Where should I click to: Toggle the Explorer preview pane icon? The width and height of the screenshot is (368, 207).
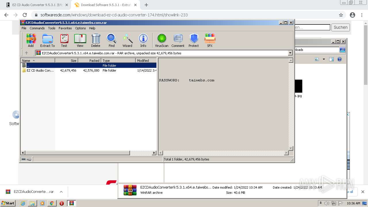[331, 59]
